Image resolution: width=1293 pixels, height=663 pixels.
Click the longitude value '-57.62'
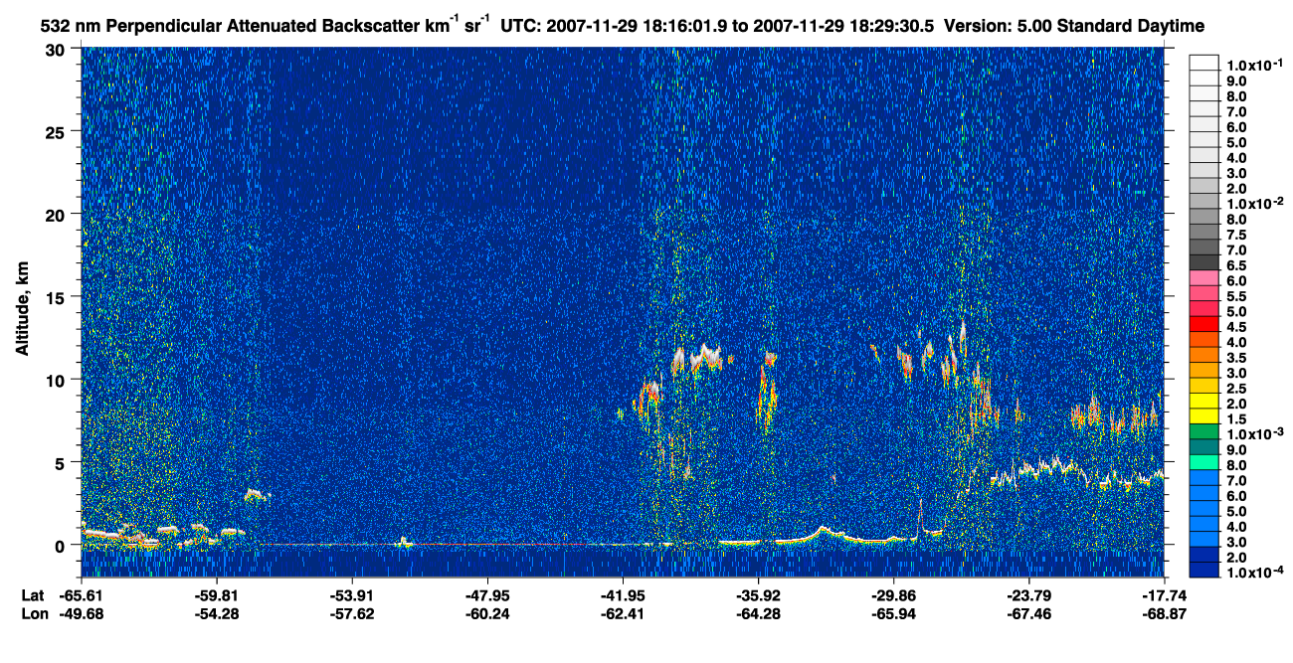click(352, 613)
